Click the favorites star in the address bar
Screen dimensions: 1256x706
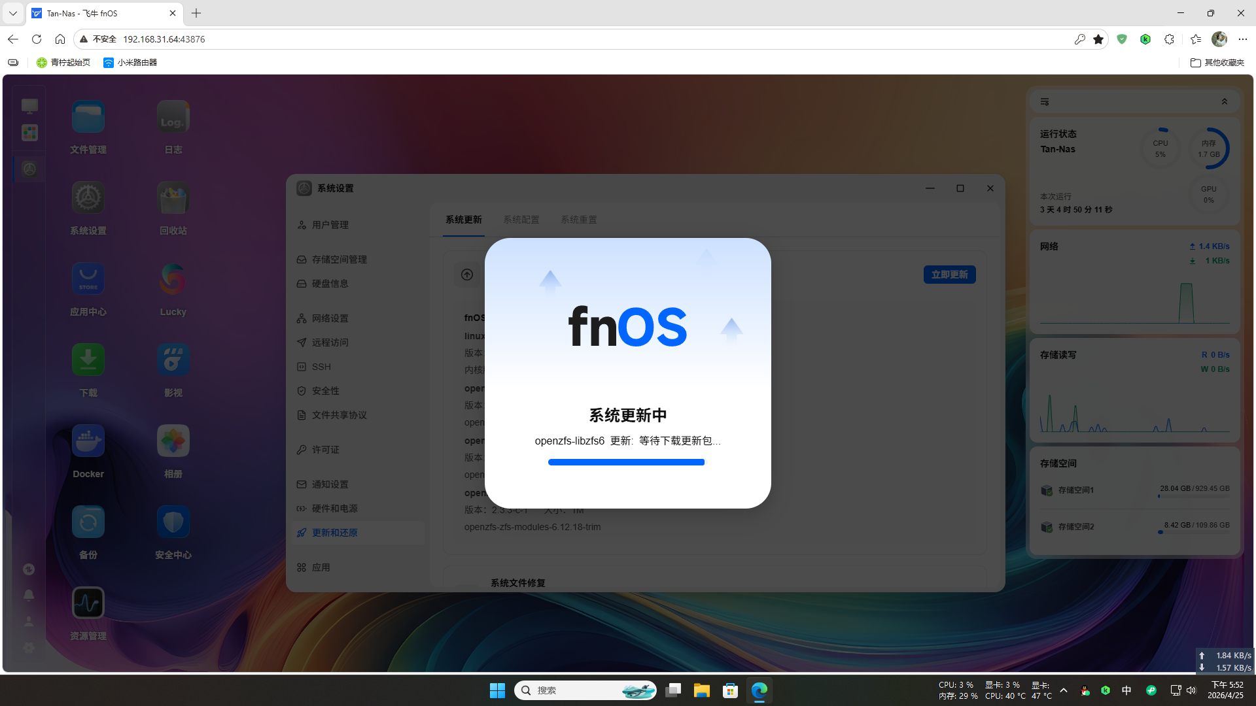click(1098, 39)
